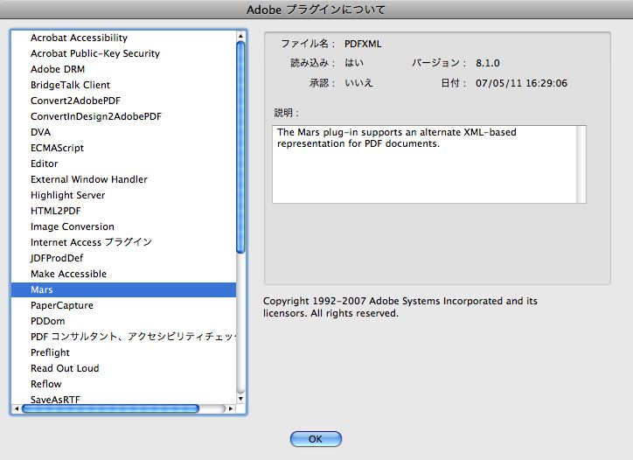Choose External Window Handler entry
The image size is (633, 460).
pos(88,179)
